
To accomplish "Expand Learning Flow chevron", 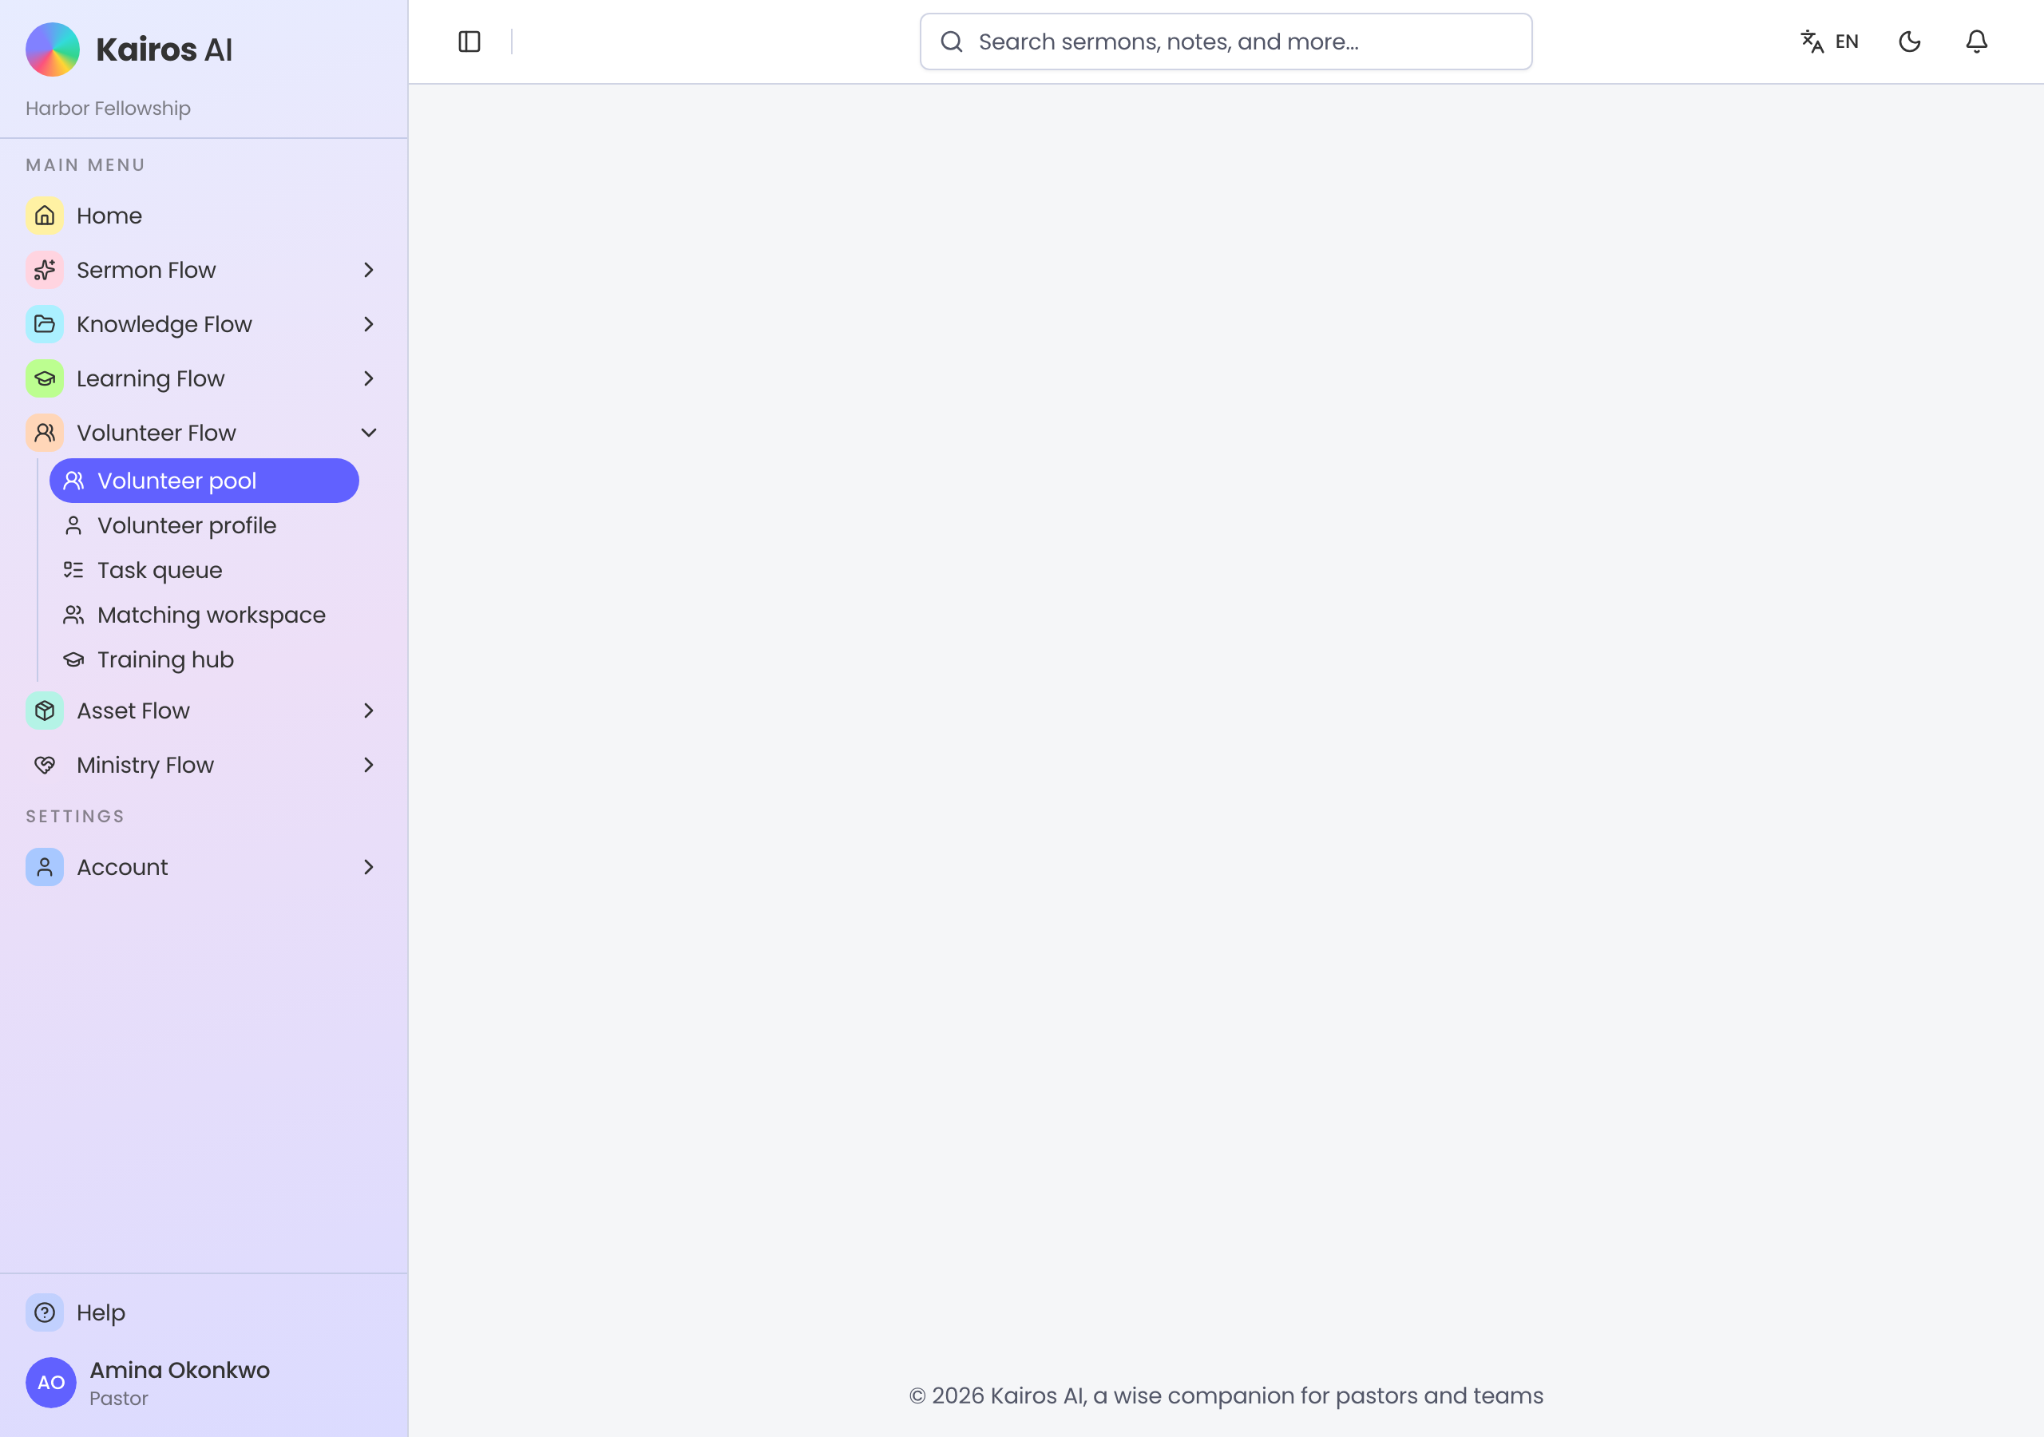I will pyautogui.click(x=369, y=378).
